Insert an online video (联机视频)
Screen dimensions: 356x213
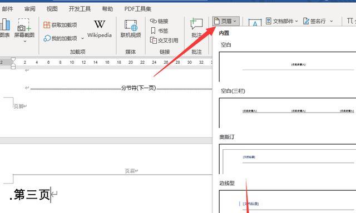131,29
